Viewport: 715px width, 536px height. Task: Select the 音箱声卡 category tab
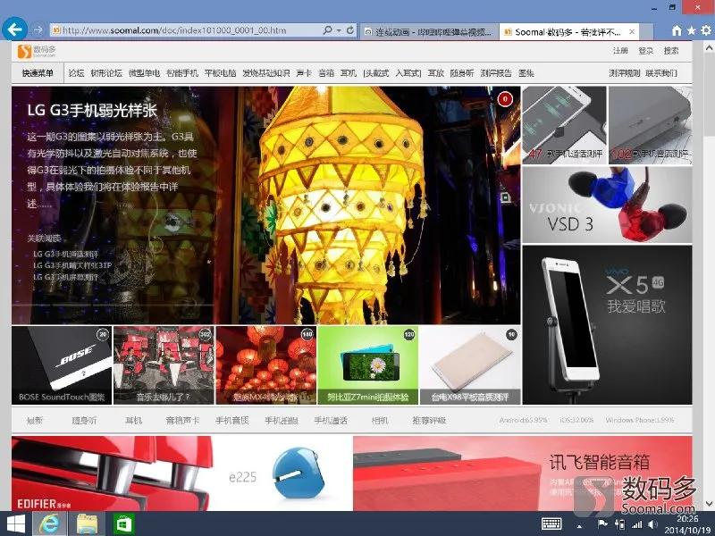click(x=182, y=420)
